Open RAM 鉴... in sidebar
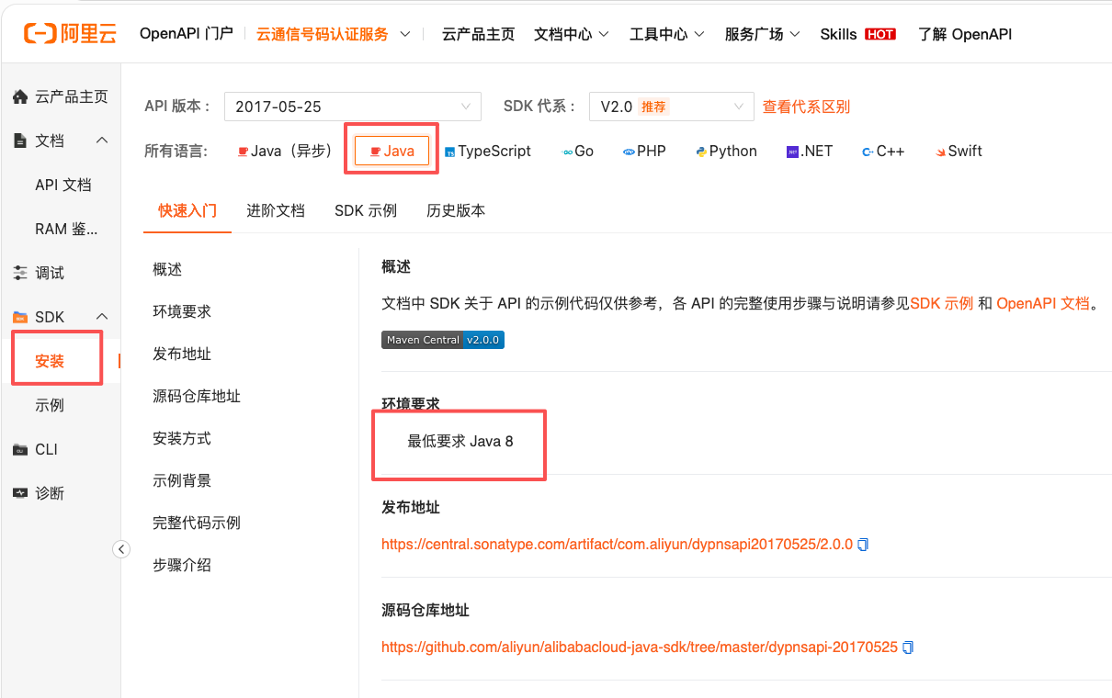The image size is (1112, 698). [x=66, y=229]
